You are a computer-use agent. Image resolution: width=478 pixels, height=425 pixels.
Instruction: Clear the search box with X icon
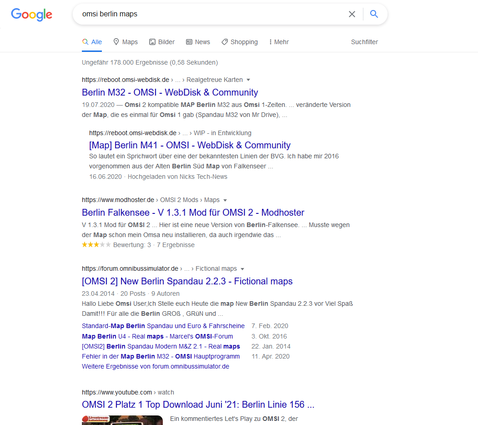point(352,14)
